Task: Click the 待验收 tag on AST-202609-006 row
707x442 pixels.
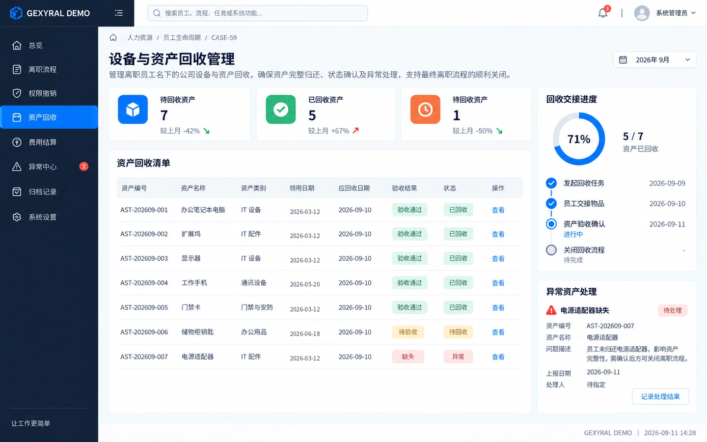Action: click(x=408, y=332)
